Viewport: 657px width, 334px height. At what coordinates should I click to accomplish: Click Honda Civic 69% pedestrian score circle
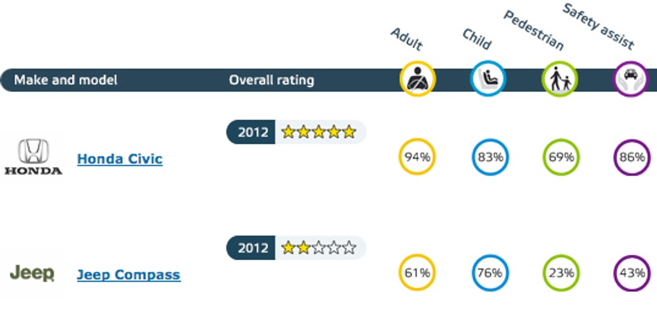[x=562, y=157]
